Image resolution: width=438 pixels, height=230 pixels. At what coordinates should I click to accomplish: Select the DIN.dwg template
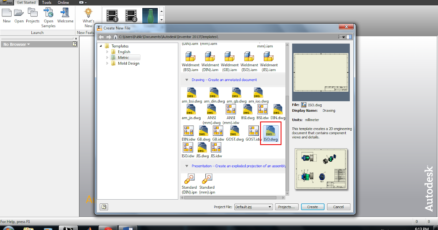(x=278, y=112)
